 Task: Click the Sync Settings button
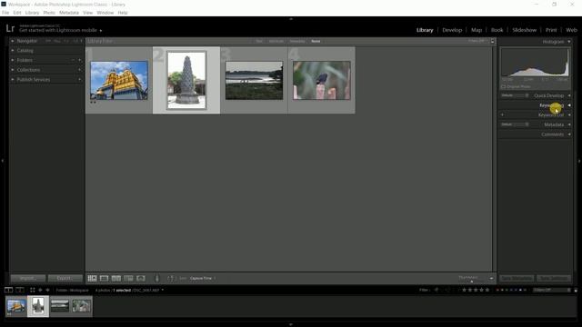coord(554,278)
